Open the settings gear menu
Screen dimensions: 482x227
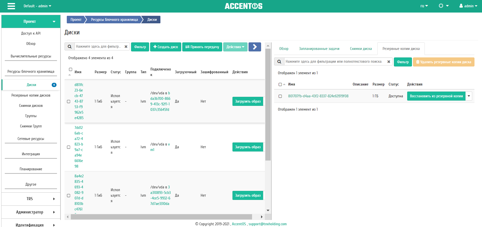[443, 6]
